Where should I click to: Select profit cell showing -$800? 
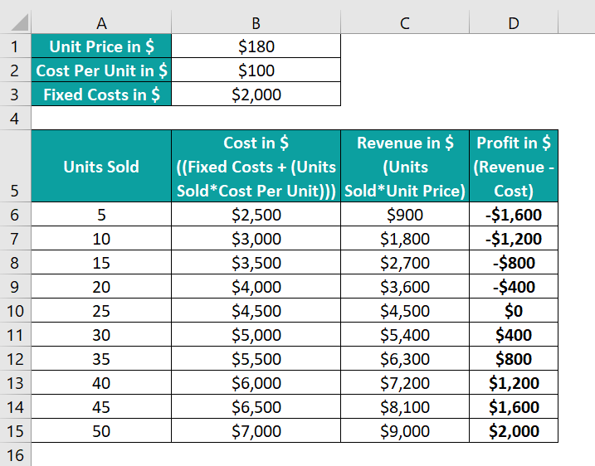pyautogui.click(x=514, y=262)
